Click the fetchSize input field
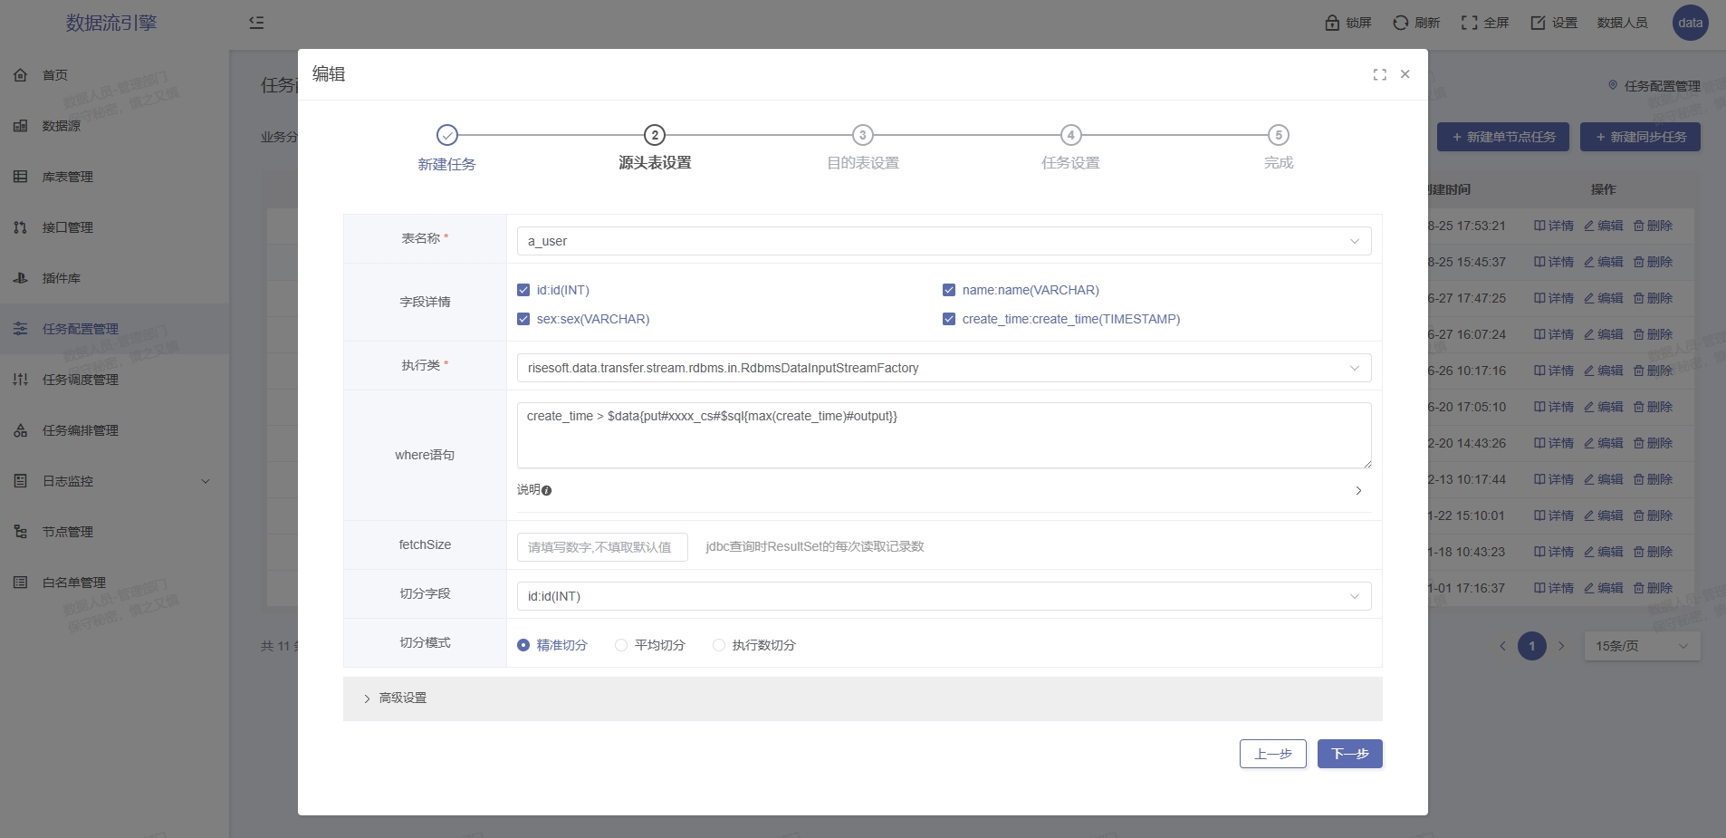1726x838 pixels. [x=602, y=547]
